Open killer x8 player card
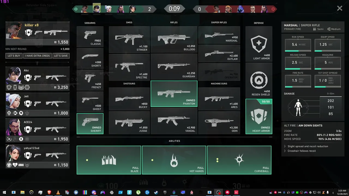 click(37, 34)
